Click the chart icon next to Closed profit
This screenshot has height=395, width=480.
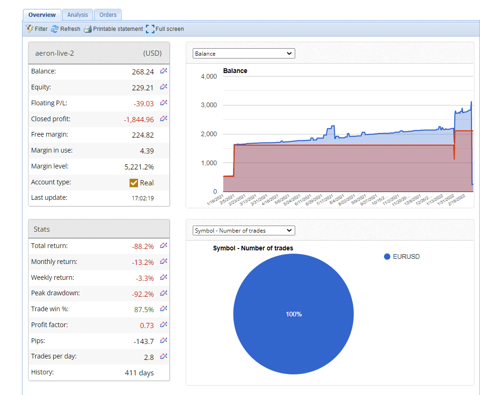163,119
